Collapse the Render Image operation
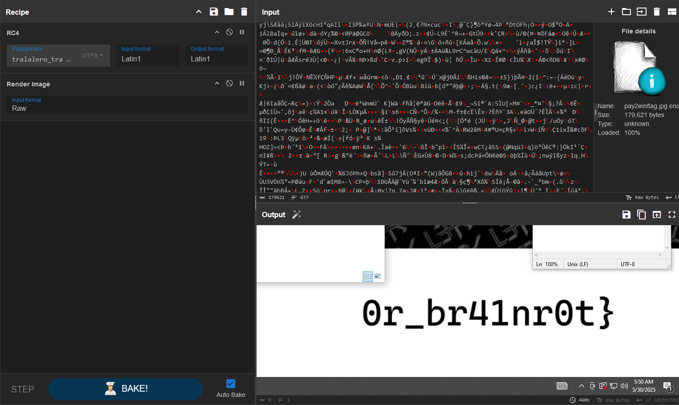 217,83
